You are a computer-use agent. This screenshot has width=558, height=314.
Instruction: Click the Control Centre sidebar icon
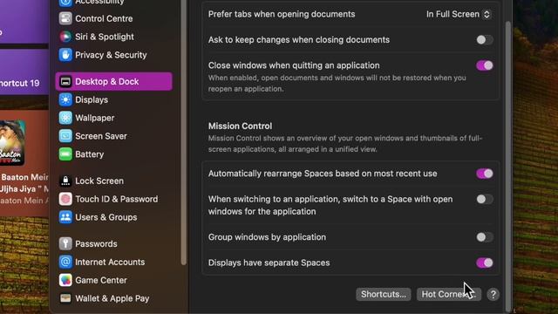tap(65, 18)
